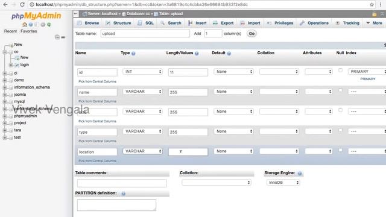Image resolution: width=386 pixels, height=217 pixels.
Task: Click the Table comments input field
Action: (x=122, y=183)
